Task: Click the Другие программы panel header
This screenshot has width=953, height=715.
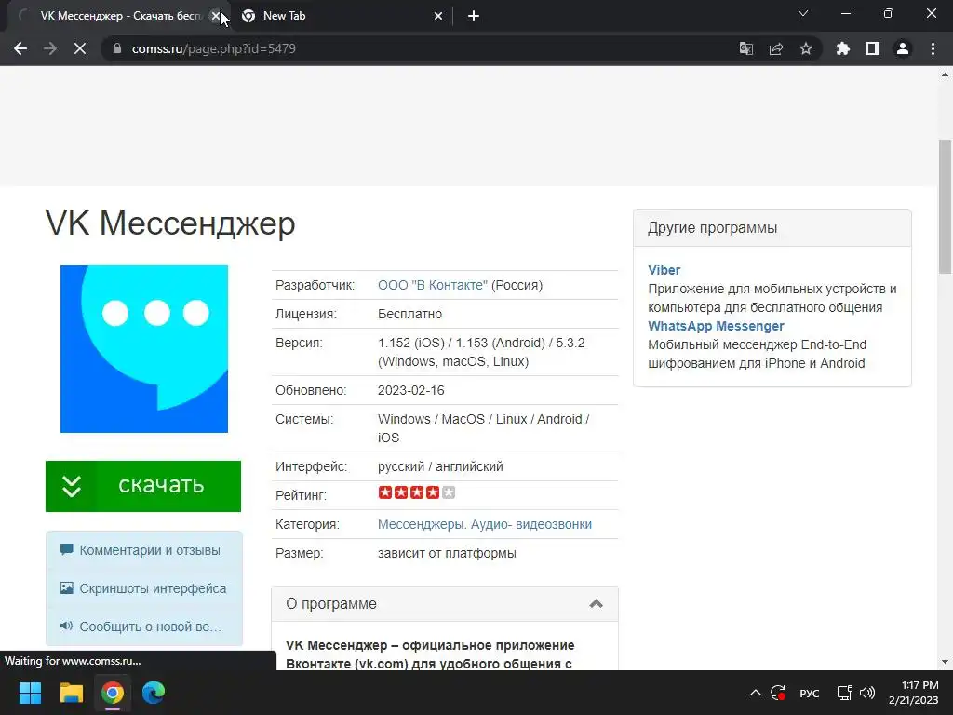Action: [x=772, y=228]
